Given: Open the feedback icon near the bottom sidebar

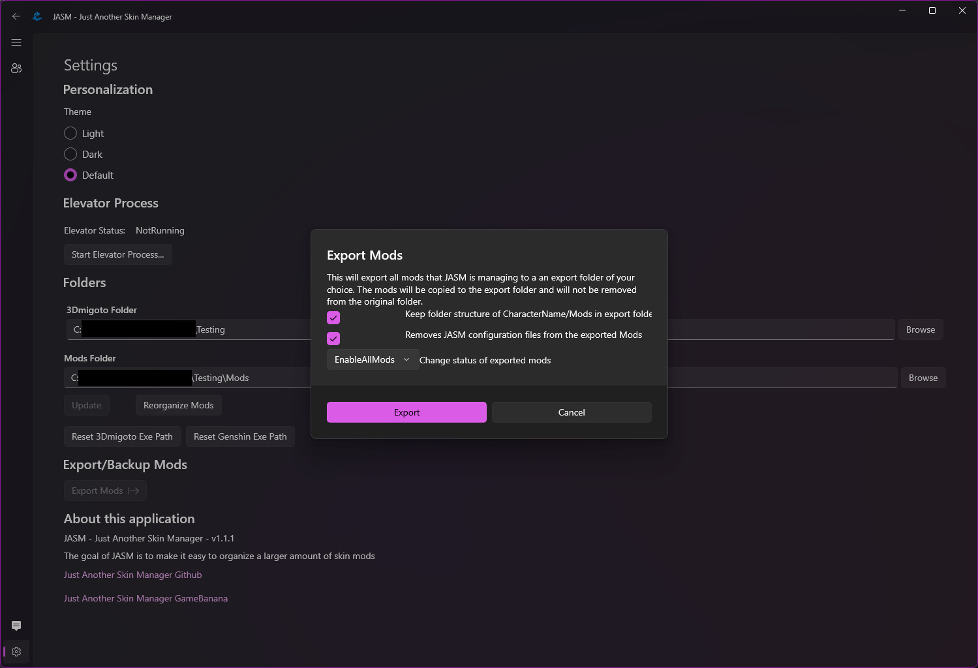Looking at the screenshot, I should click(16, 626).
